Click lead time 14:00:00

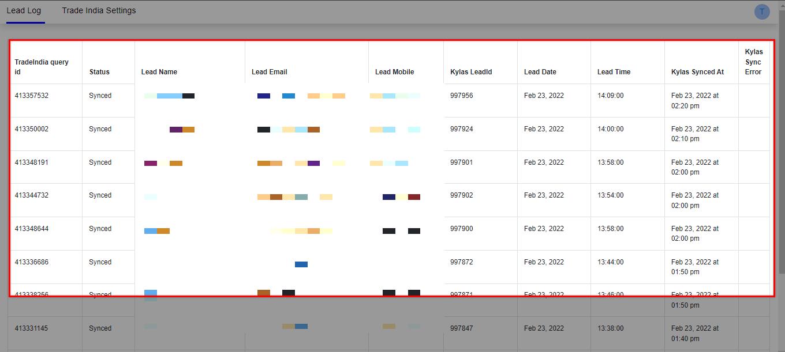611,129
